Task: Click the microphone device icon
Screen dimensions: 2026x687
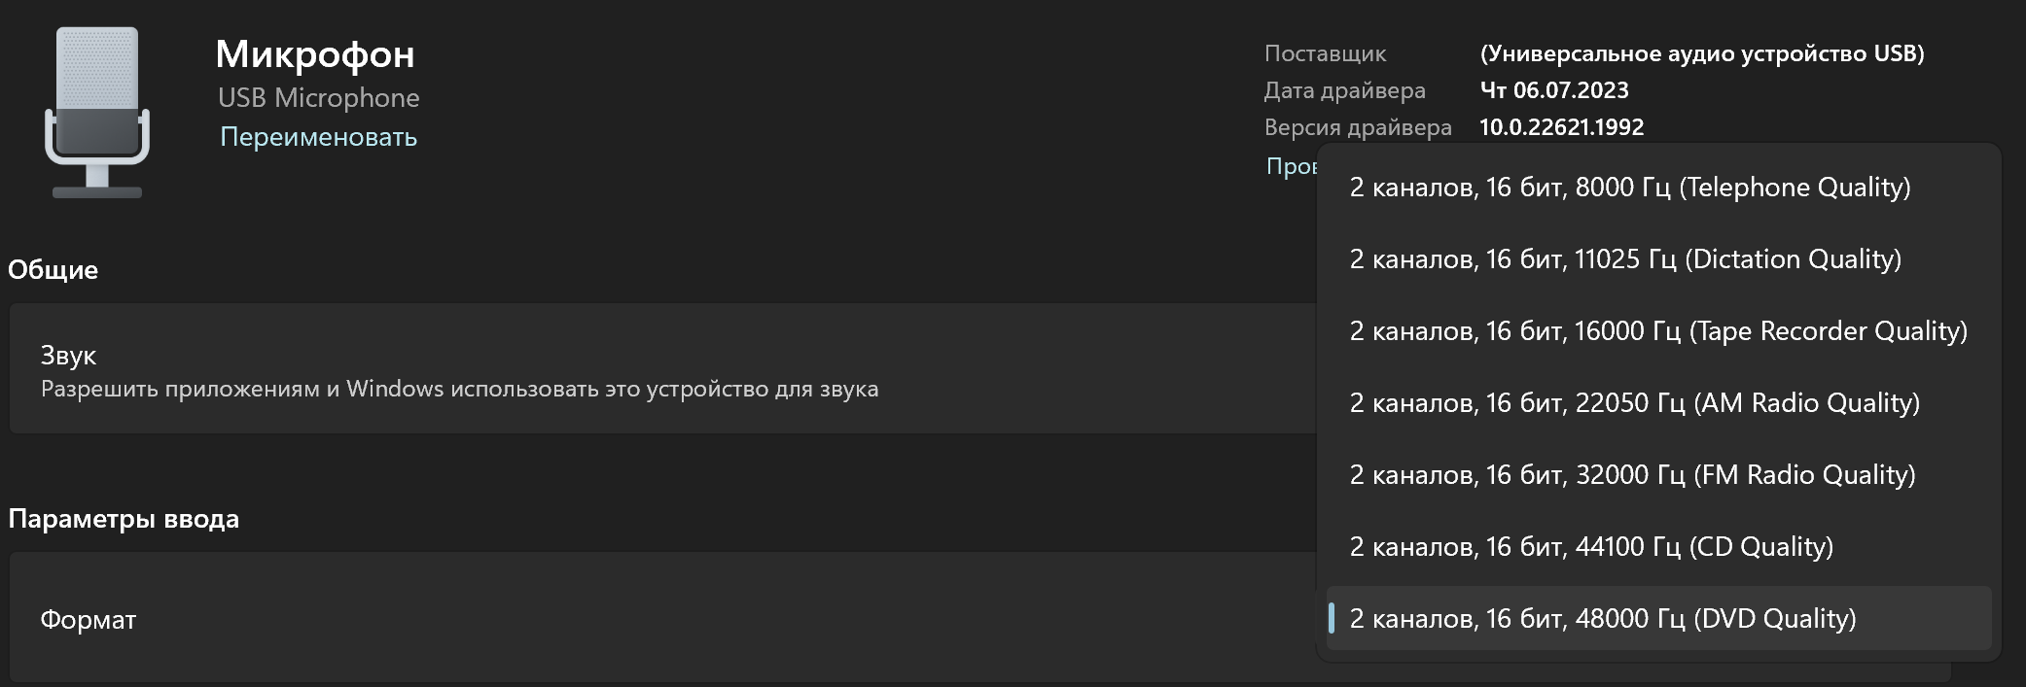Action: [x=96, y=112]
